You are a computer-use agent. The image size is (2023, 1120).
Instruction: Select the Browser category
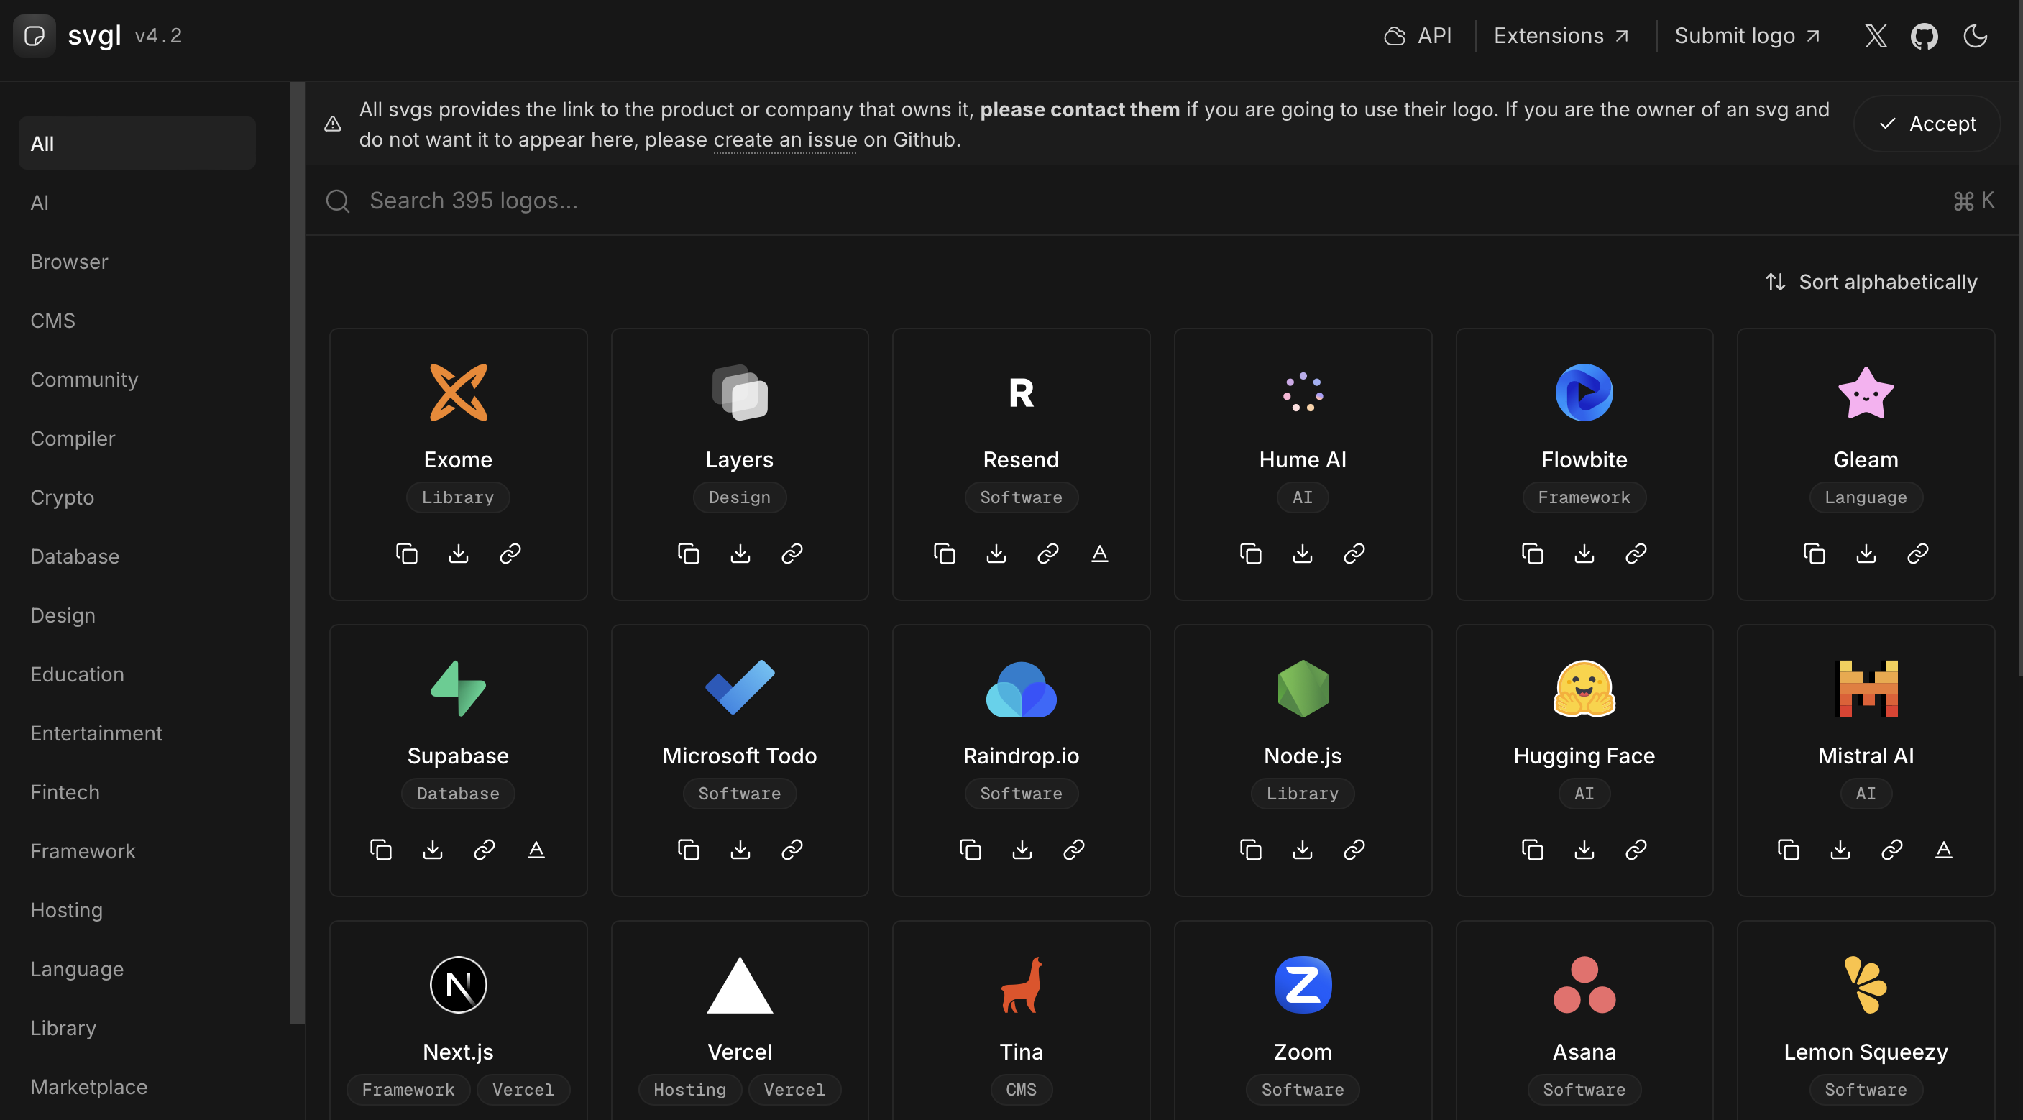(137, 262)
